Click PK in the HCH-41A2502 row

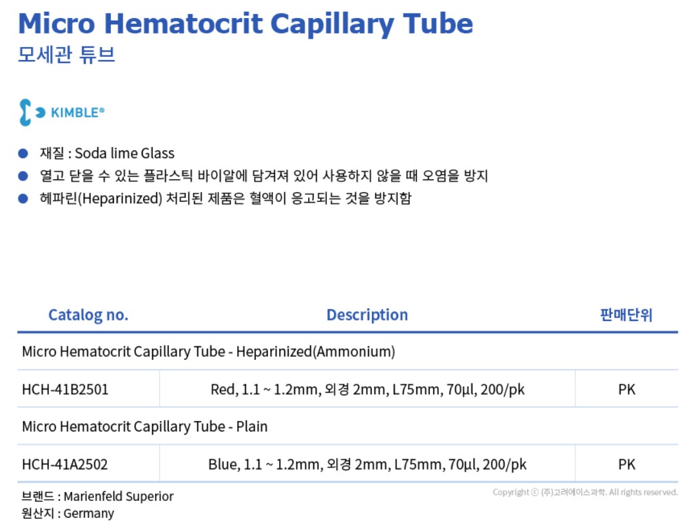point(626,464)
